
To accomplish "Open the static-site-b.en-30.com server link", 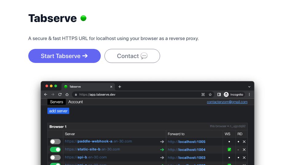I will click(x=92, y=149).
